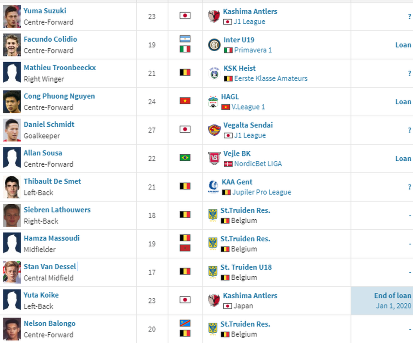Click the Kashima Antlers crest beside Yuma Suzuki
The height and width of the screenshot is (343, 413).
click(x=214, y=16)
